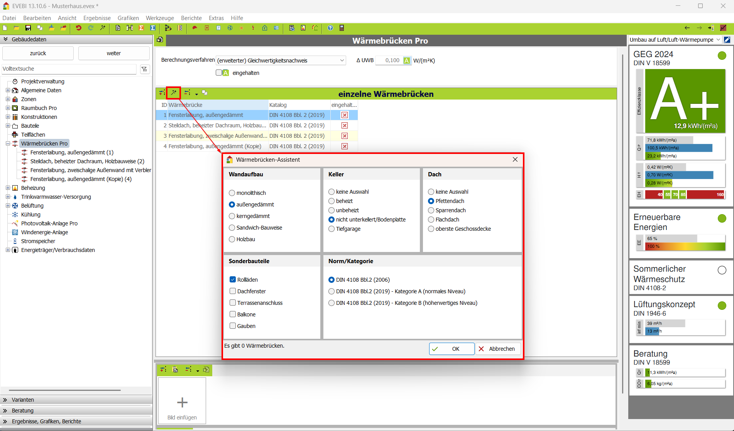Viewport: 734px width, 431px height.
Task: Select the Holzbau wall construction option
Action: coord(232,239)
